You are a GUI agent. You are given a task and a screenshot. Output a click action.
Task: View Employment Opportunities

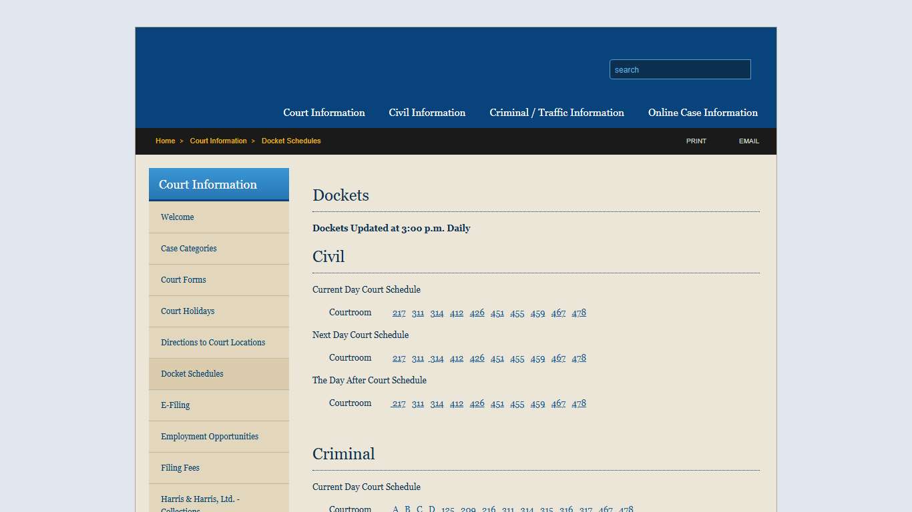(x=209, y=436)
